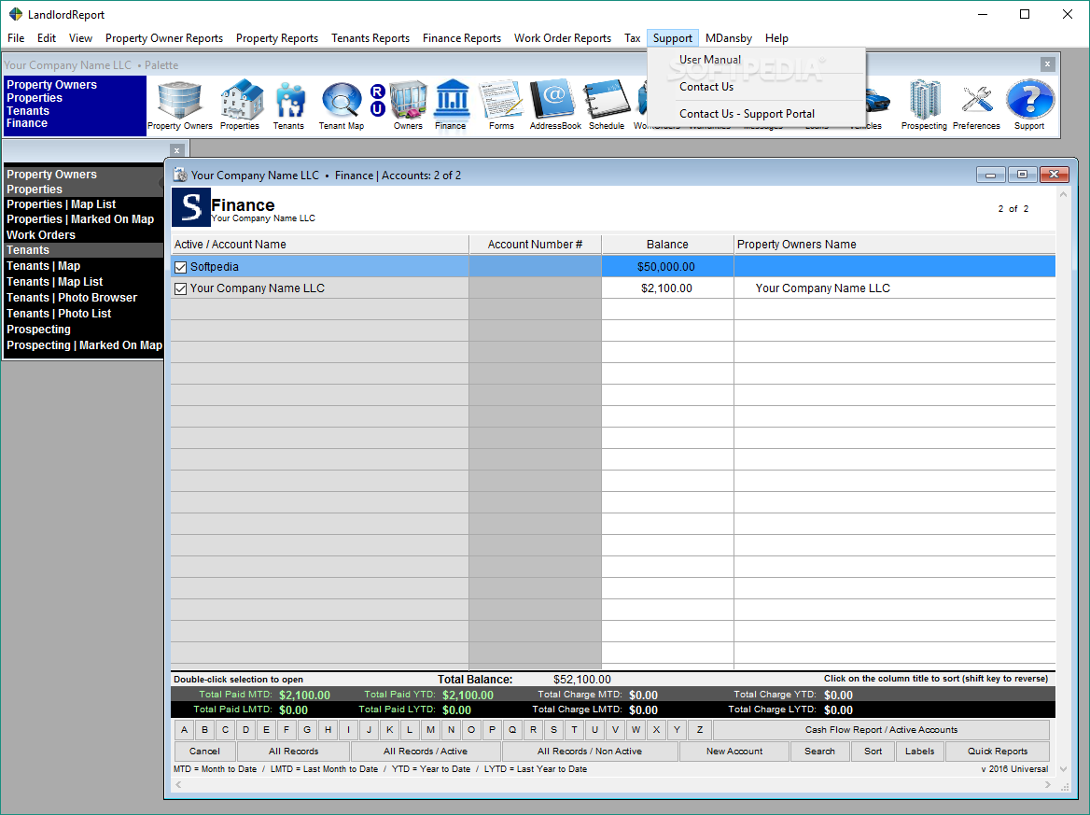Screen dimensions: 1090x815
Task: Open the Preferences tools icon
Action: click(977, 100)
